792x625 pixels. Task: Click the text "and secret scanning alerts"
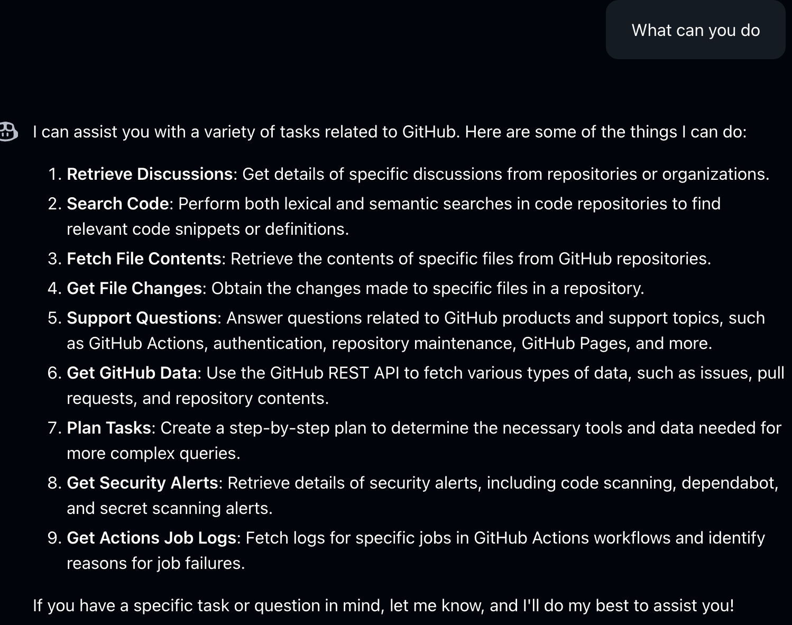[169, 508]
